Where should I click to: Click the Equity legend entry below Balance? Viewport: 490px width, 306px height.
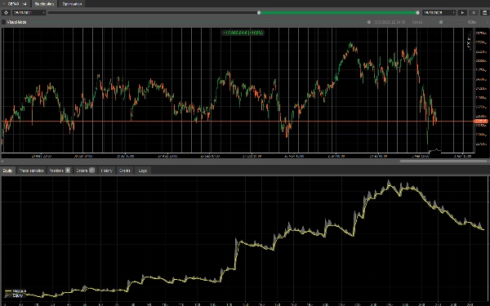(x=15, y=295)
